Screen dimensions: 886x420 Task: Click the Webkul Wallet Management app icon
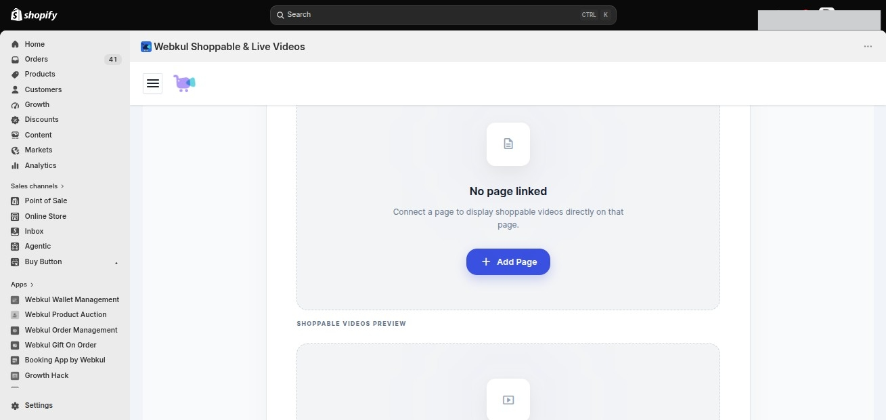[x=15, y=299]
